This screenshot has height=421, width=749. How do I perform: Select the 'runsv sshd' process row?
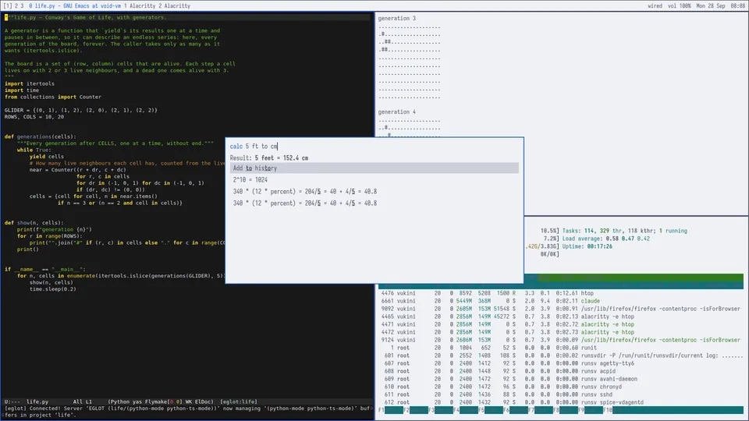[561, 394]
